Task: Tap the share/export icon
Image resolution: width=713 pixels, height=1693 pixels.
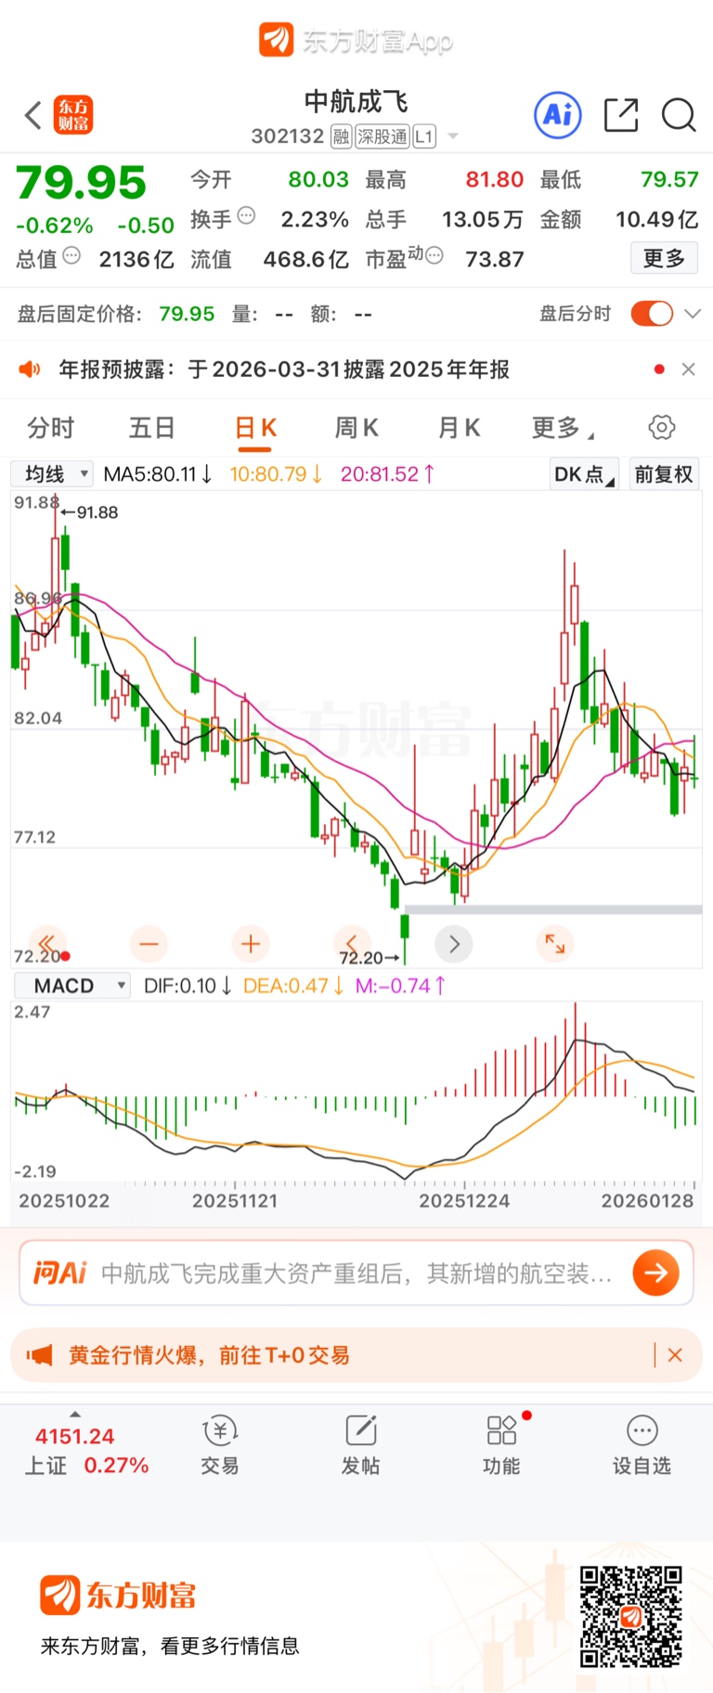Action: tap(621, 115)
